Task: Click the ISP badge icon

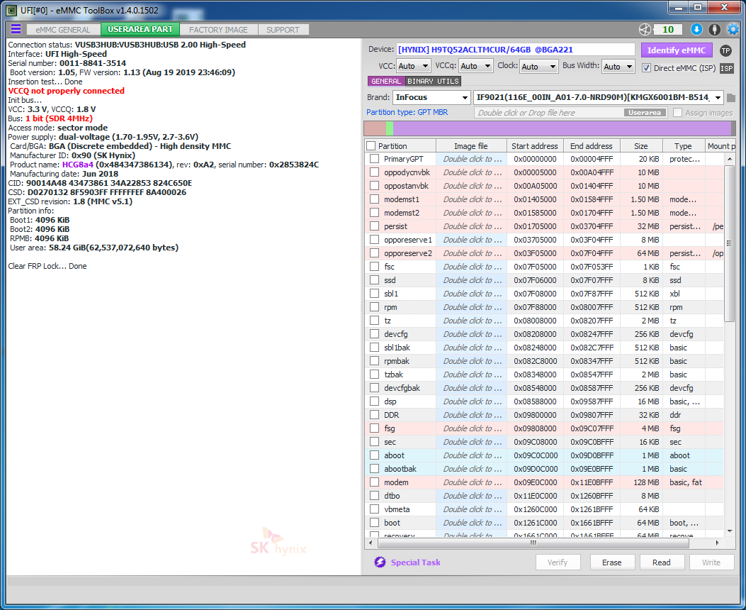Action: 726,68
